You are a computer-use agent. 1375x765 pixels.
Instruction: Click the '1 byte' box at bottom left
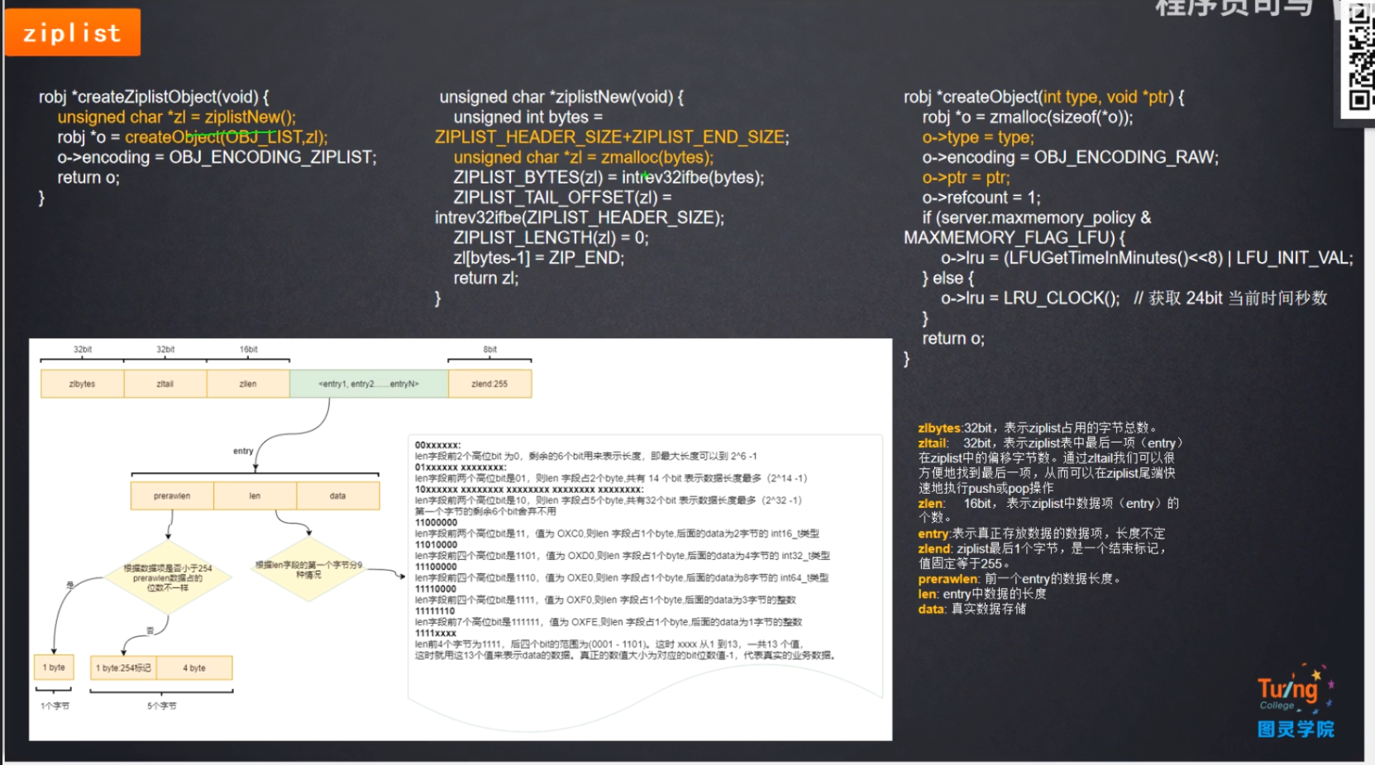pyautogui.click(x=54, y=667)
